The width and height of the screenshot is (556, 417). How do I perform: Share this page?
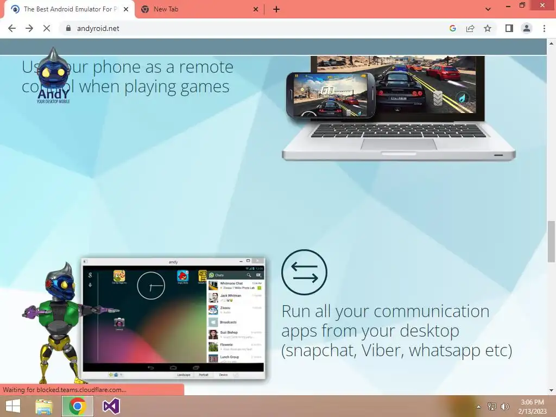click(x=470, y=28)
